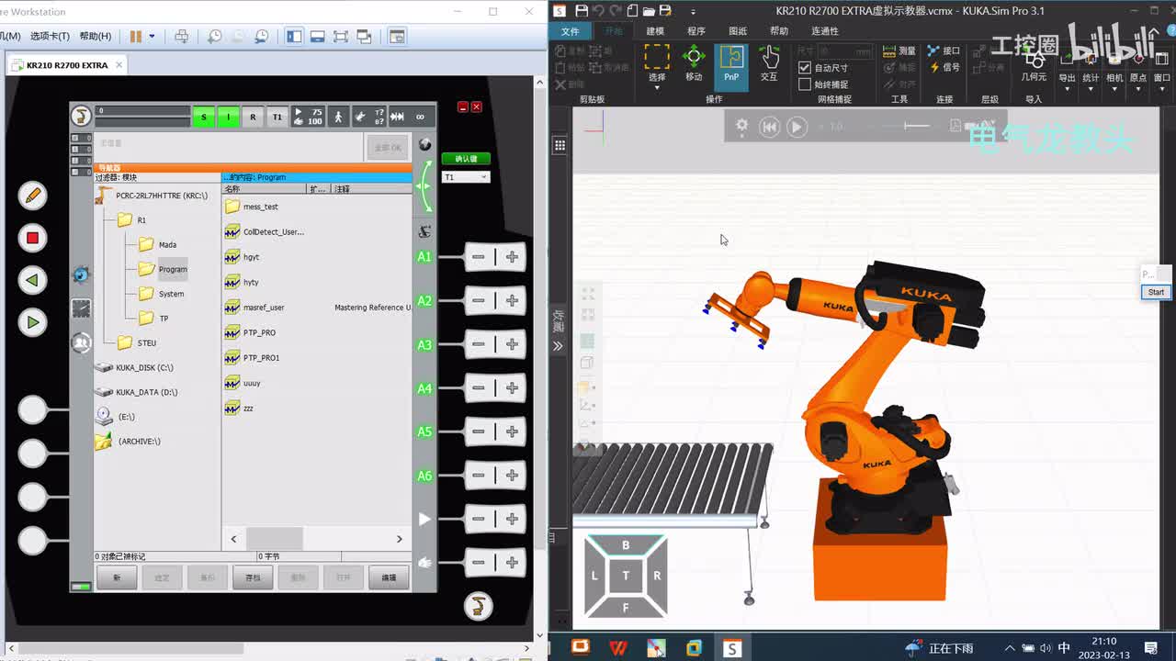Screen dimensions: 1176x661
Task: Open the VMware pause button dropdown arrow
Action: pyautogui.click(x=152, y=37)
